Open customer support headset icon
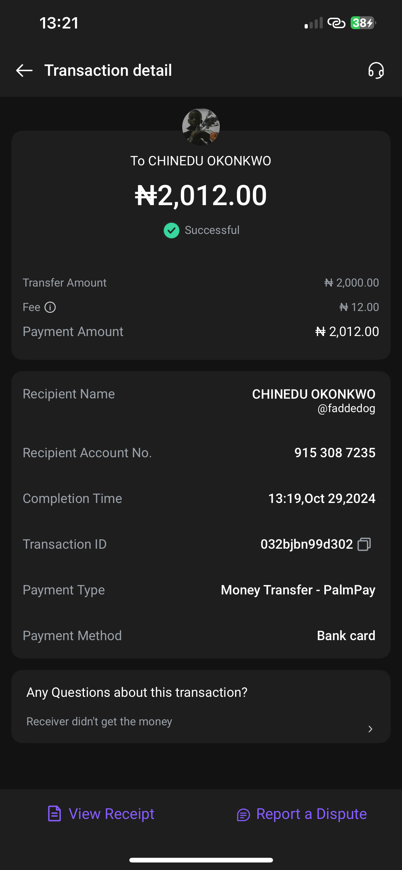This screenshot has width=402, height=870. point(376,70)
